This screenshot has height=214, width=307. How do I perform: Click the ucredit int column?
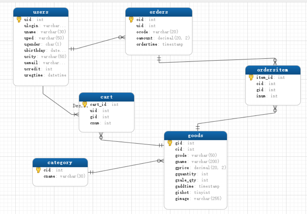38,69
